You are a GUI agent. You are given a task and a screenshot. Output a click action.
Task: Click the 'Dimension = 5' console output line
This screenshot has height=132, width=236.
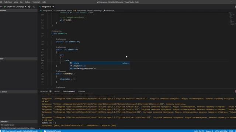[49, 123]
